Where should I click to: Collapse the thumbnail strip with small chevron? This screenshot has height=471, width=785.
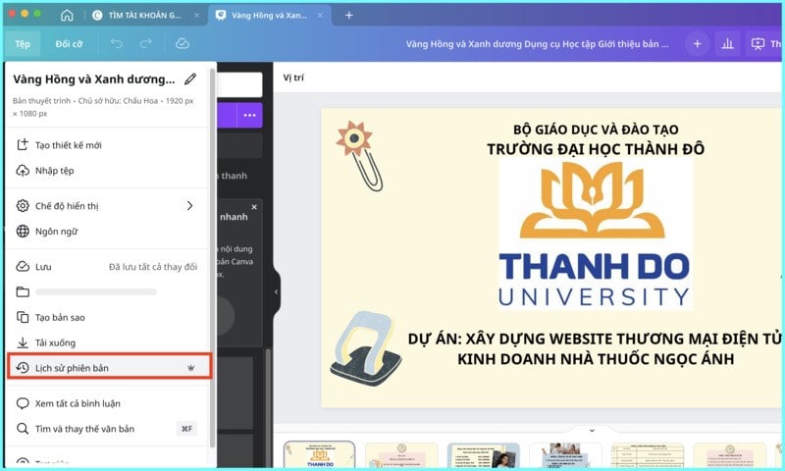[x=592, y=431]
